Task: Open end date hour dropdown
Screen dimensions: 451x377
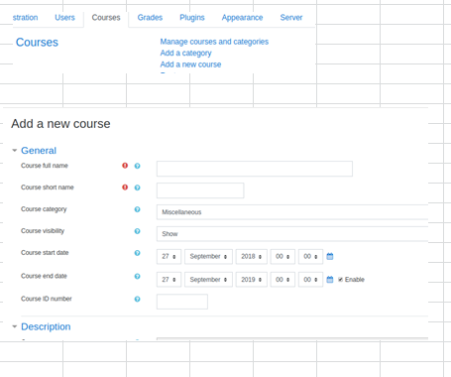Action: pos(282,280)
